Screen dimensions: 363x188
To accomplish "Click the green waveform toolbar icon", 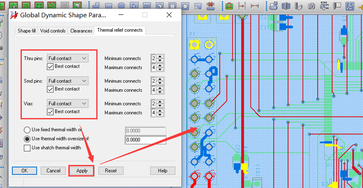I will [52, 5].
